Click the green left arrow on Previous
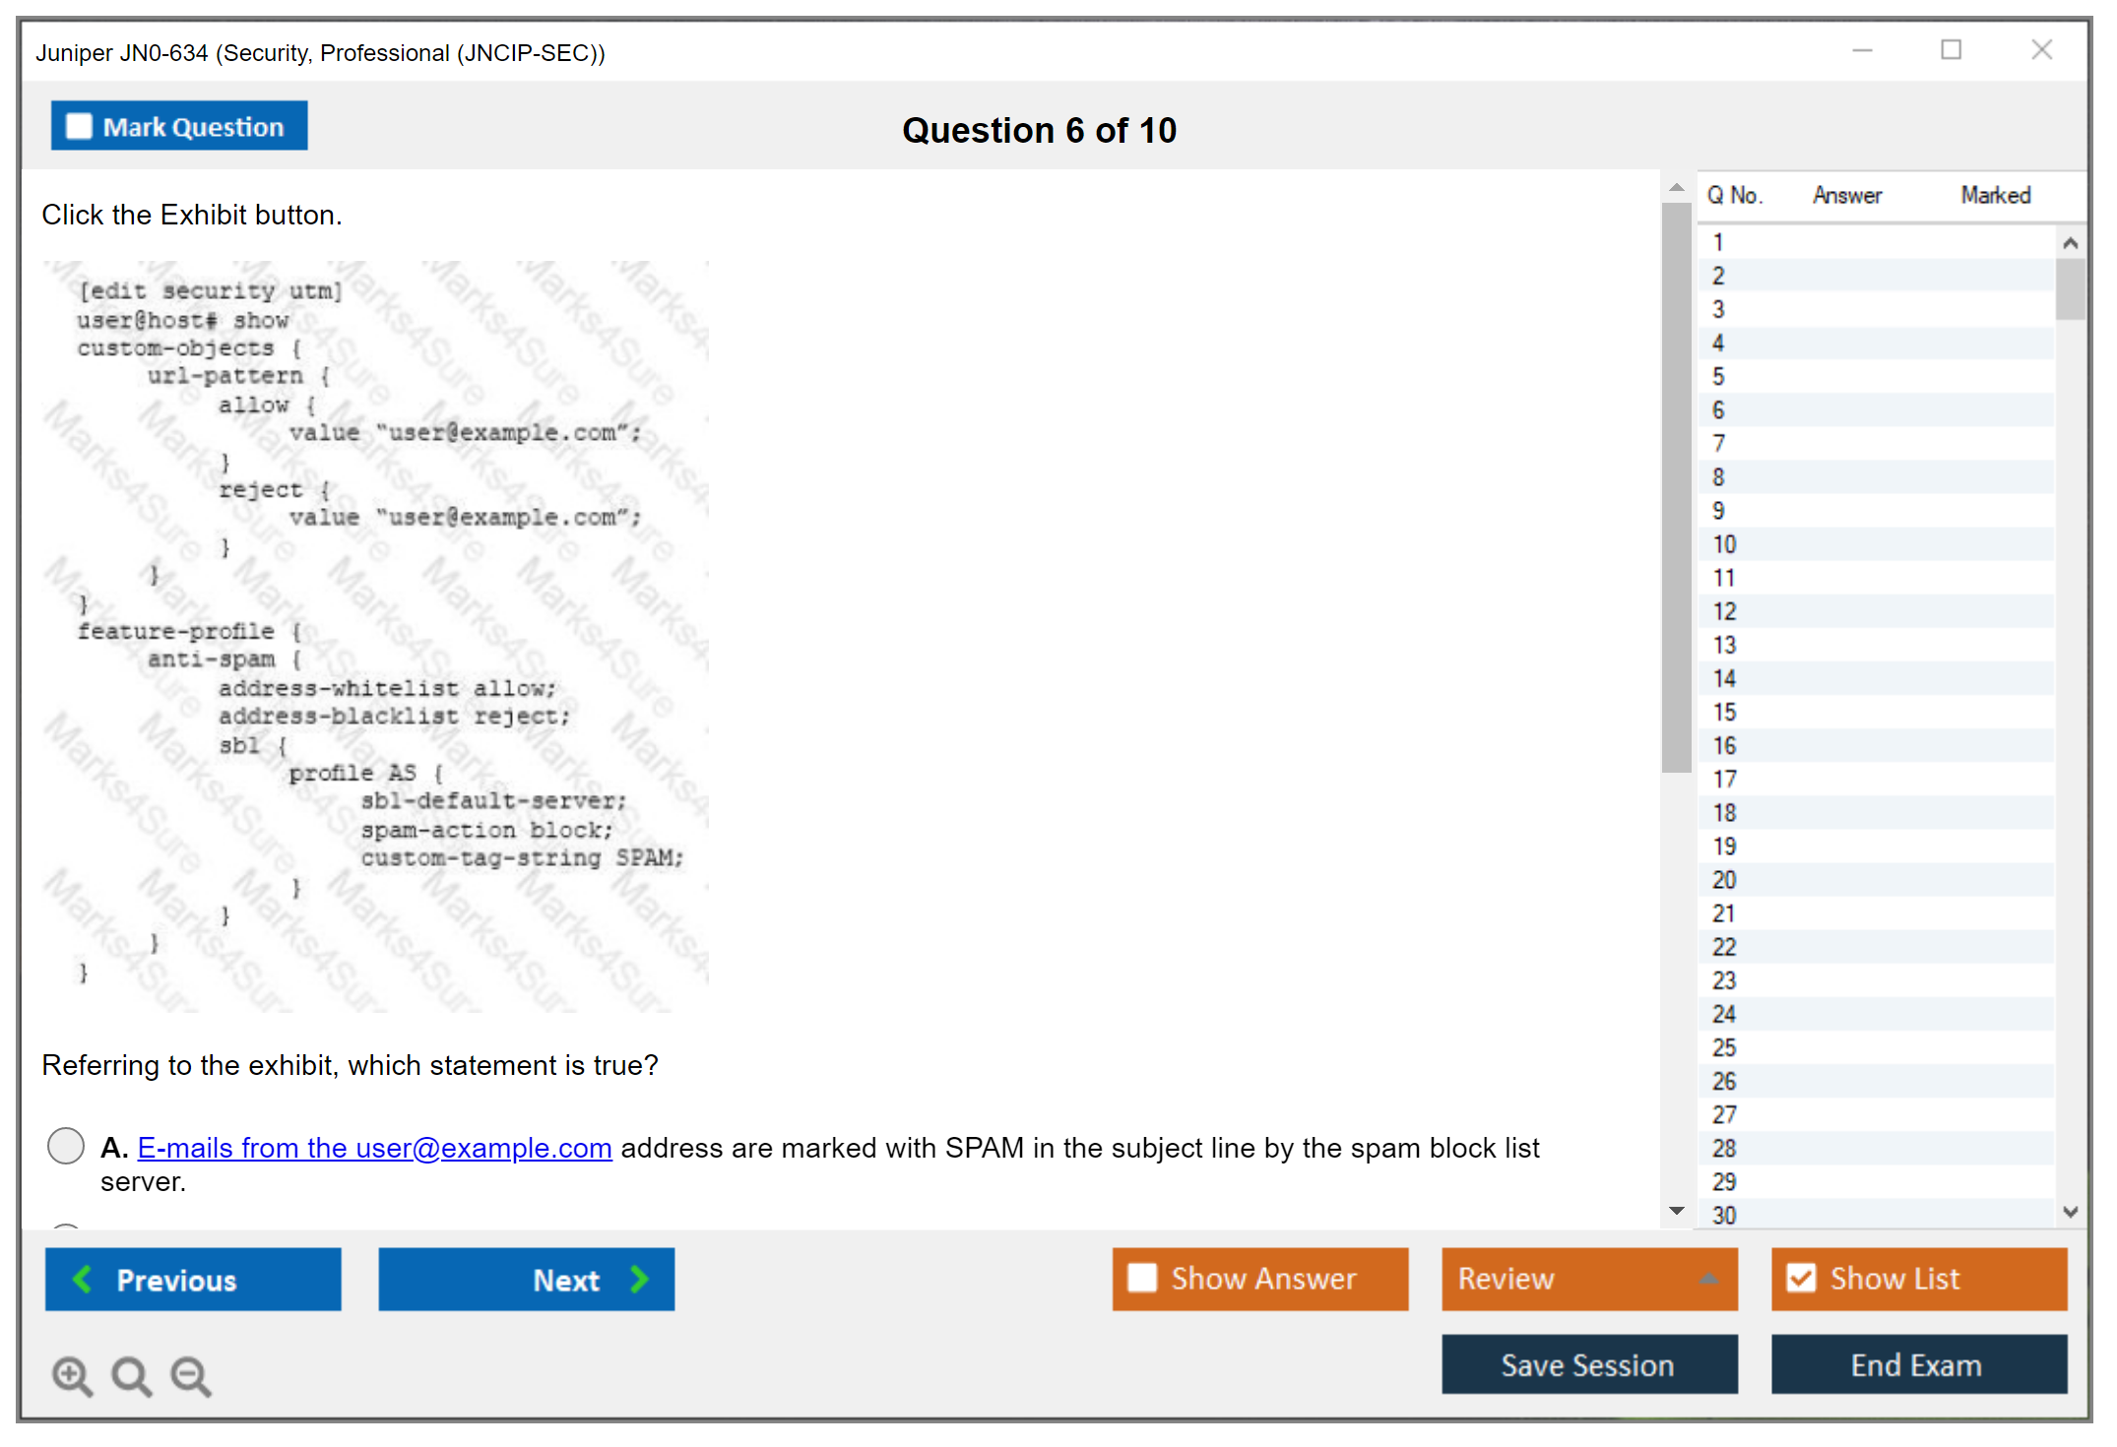This screenshot has width=2117, height=1447. click(84, 1279)
